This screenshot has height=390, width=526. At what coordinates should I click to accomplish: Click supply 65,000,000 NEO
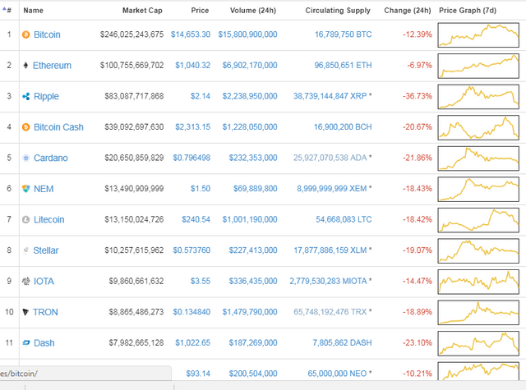click(337, 374)
